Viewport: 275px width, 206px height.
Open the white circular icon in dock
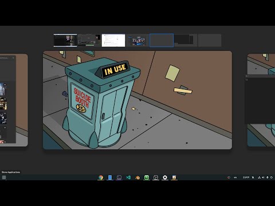[165, 177]
